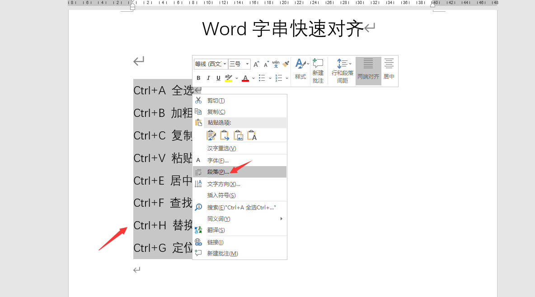Click the 居中 center alignment button

click(x=389, y=70)
